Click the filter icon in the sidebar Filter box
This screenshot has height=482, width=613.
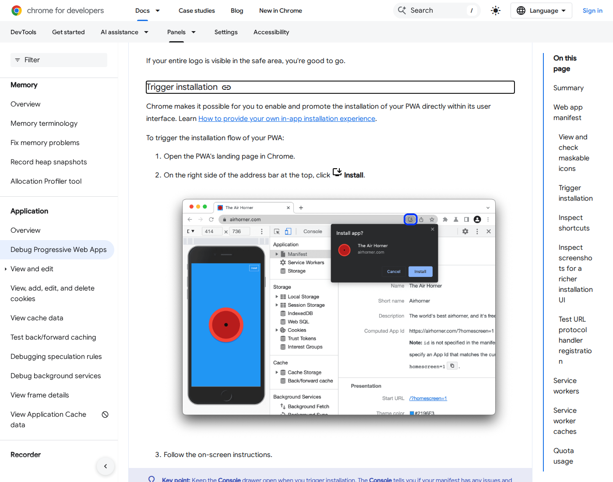[17, 60]
